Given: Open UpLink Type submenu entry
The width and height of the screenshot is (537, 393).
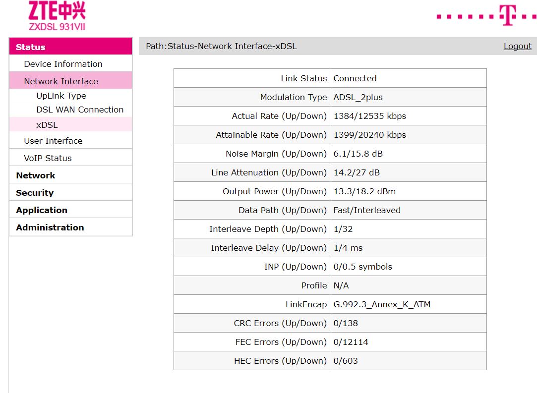Looking at the screenshot, I should 61,96.
